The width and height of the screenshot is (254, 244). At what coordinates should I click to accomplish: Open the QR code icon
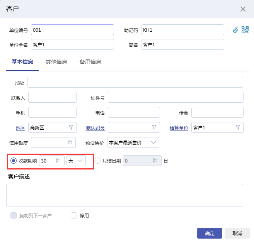click(245, 30)
